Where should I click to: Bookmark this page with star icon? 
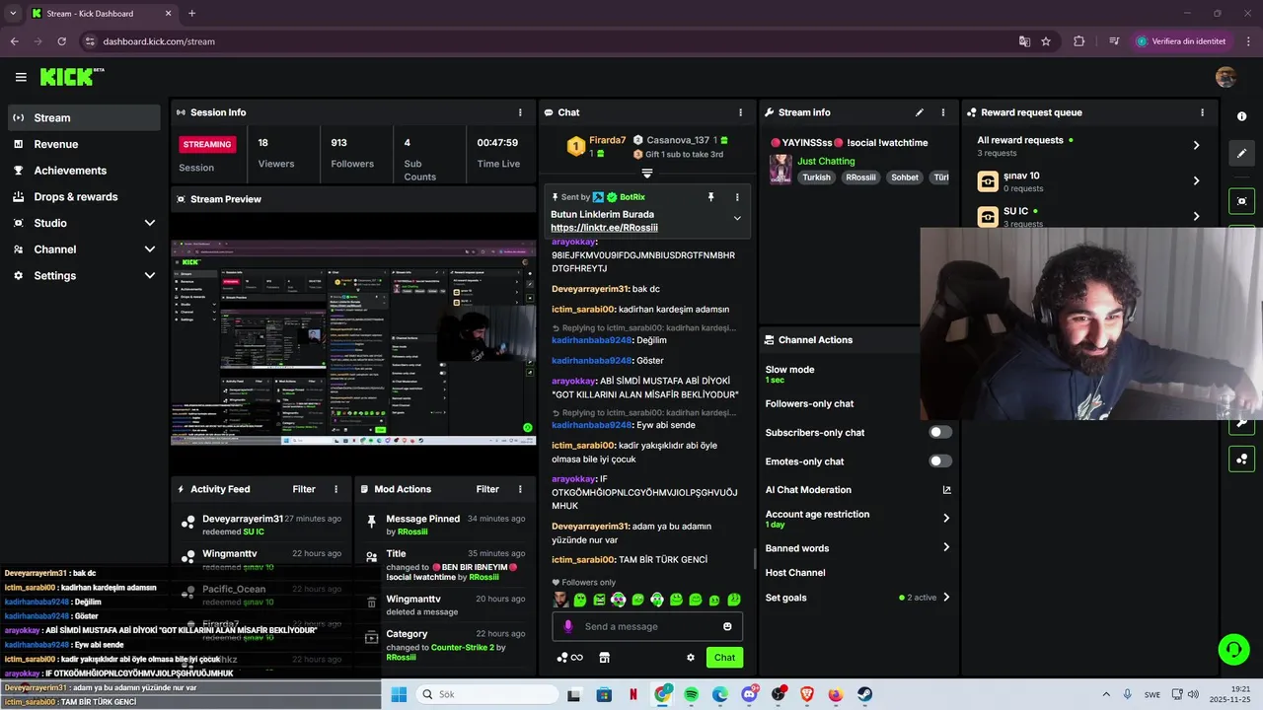(x=1046, y=41)
